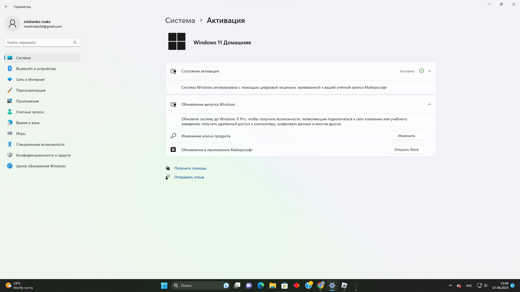Open the Get Help taskbar icon

point(308,286)
